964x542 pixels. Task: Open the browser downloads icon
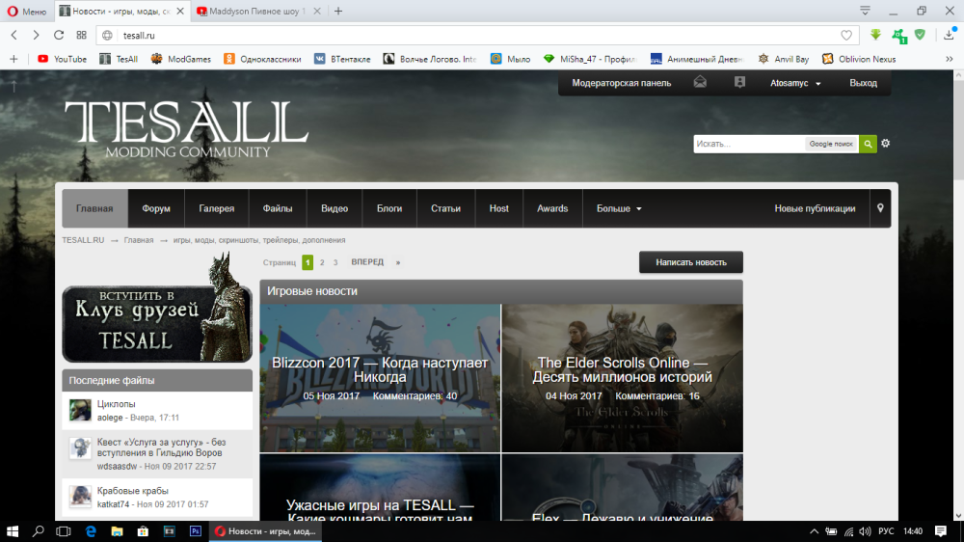949,35
